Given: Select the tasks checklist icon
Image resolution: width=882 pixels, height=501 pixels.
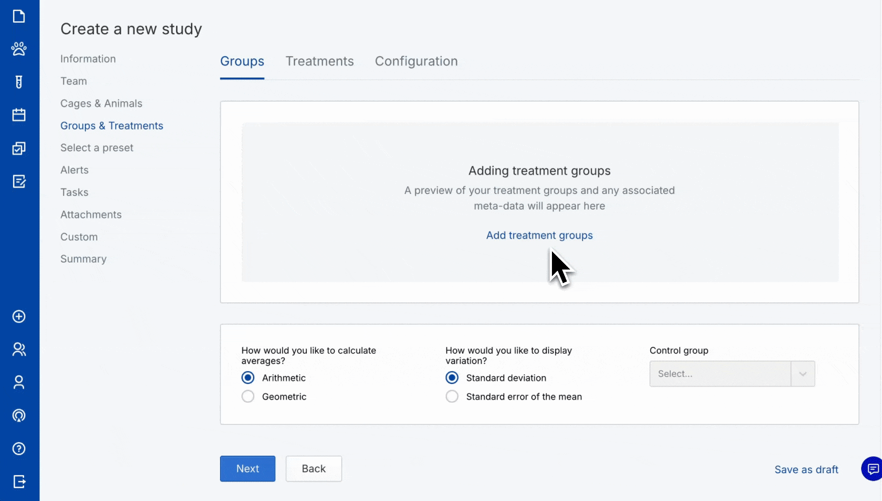Looking at the screenshot, I should (19, 148).
